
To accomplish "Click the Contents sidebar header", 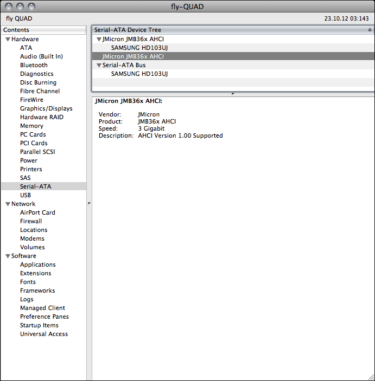I will point(43,30).
